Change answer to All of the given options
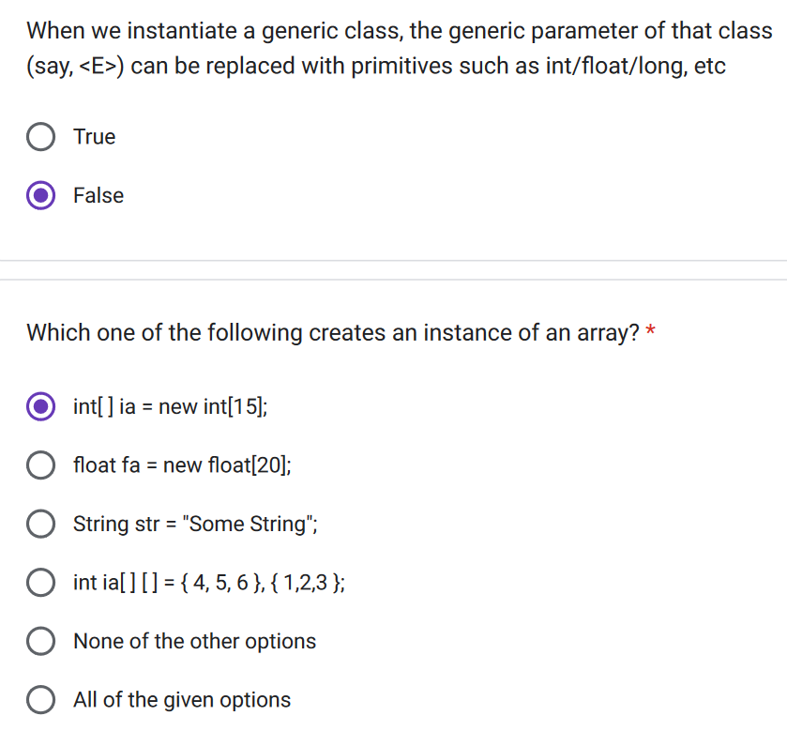 40,700
